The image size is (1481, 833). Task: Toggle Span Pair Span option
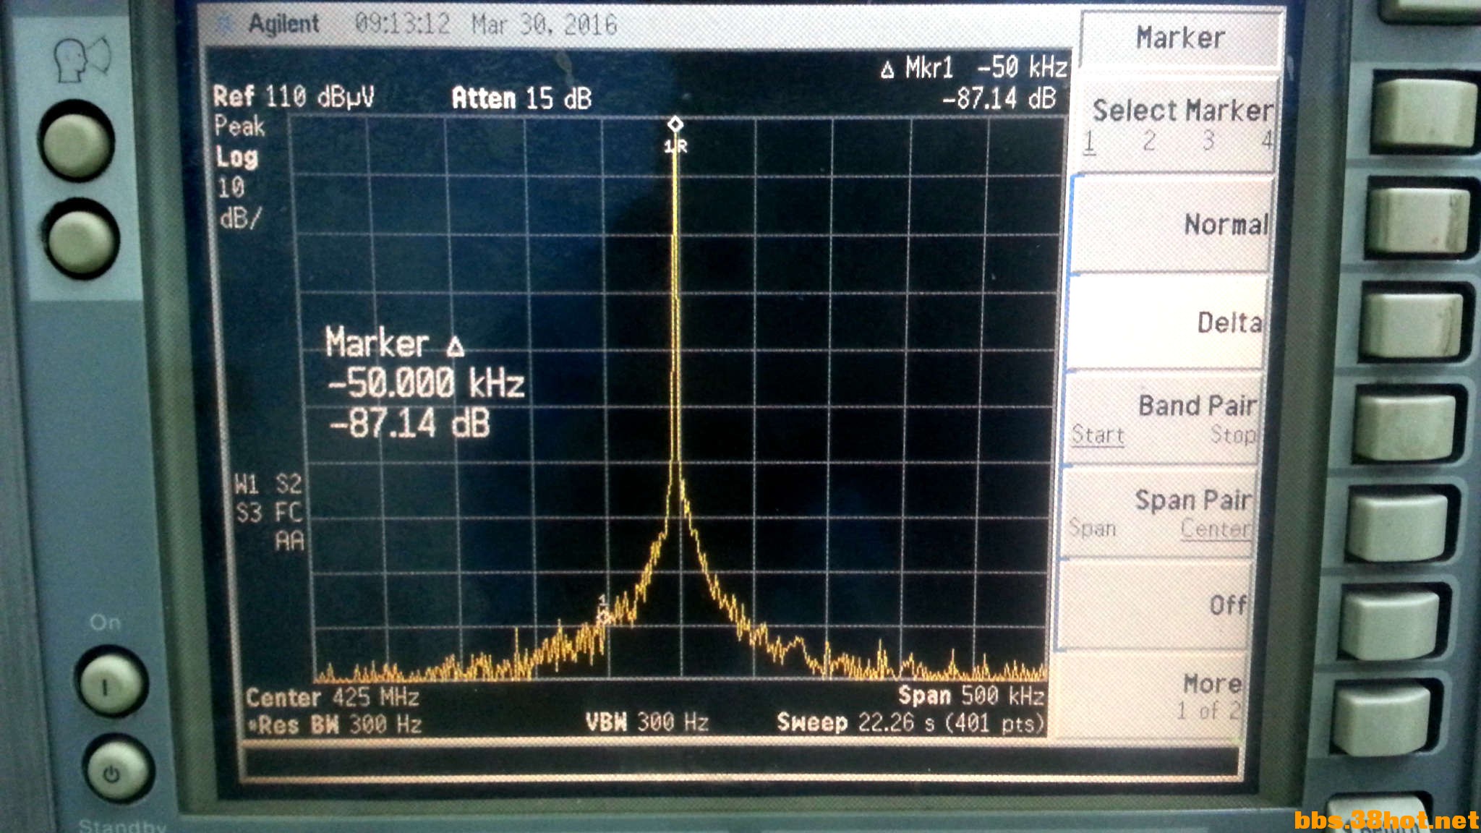[1093, 529]
